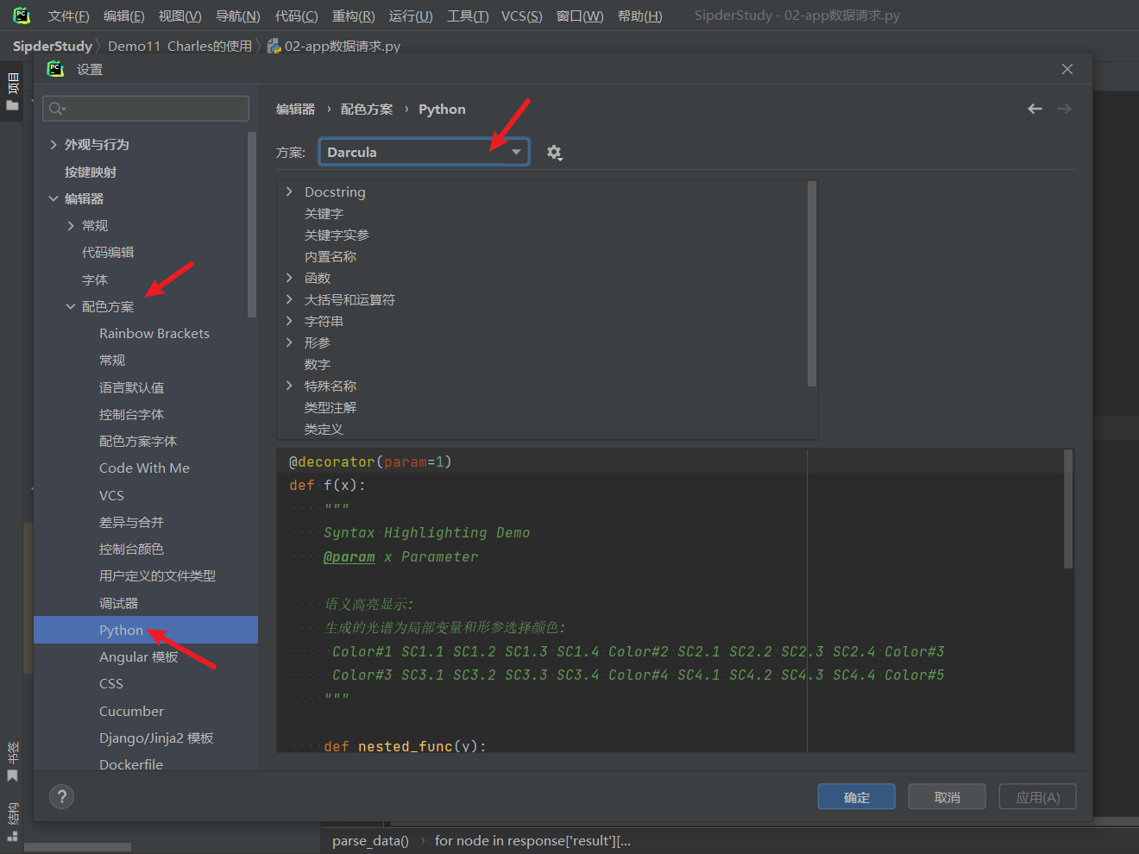
Task: Close the settings dialog with X
Action: [x=1067, y=69]
